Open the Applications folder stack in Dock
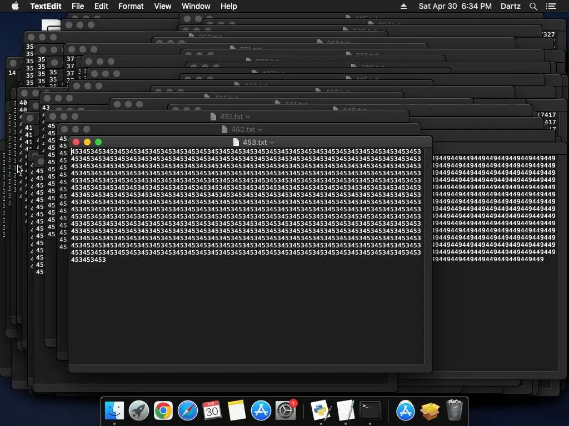Viewport: 569px width, 426px height. click(405, 410)
